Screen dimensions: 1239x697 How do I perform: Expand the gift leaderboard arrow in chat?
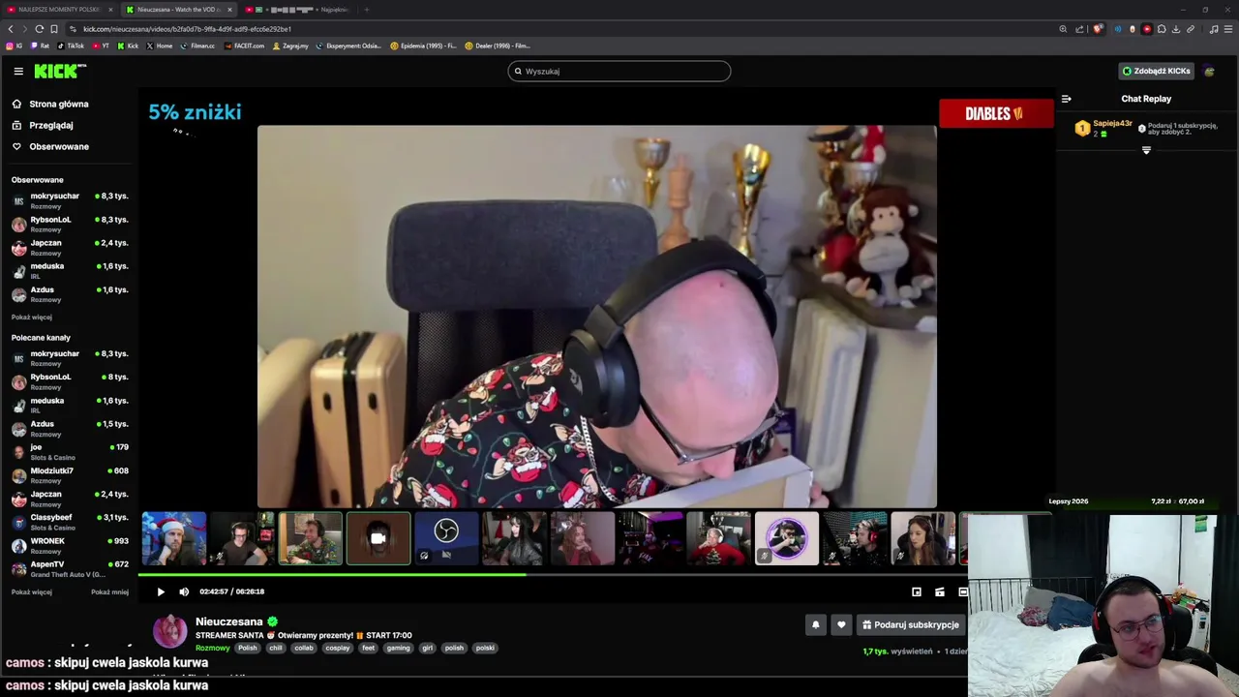pos(1146,150)
